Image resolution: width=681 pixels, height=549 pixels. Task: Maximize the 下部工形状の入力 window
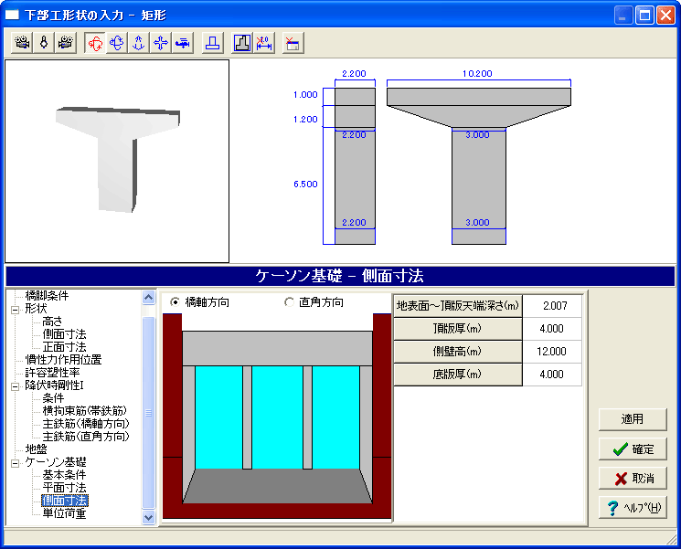click(644, 16)
